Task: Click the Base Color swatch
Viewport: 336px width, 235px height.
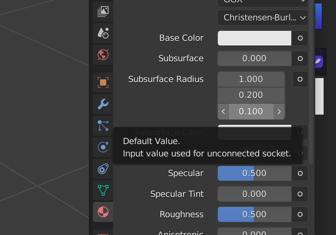Action: click(x=255, y=38)
